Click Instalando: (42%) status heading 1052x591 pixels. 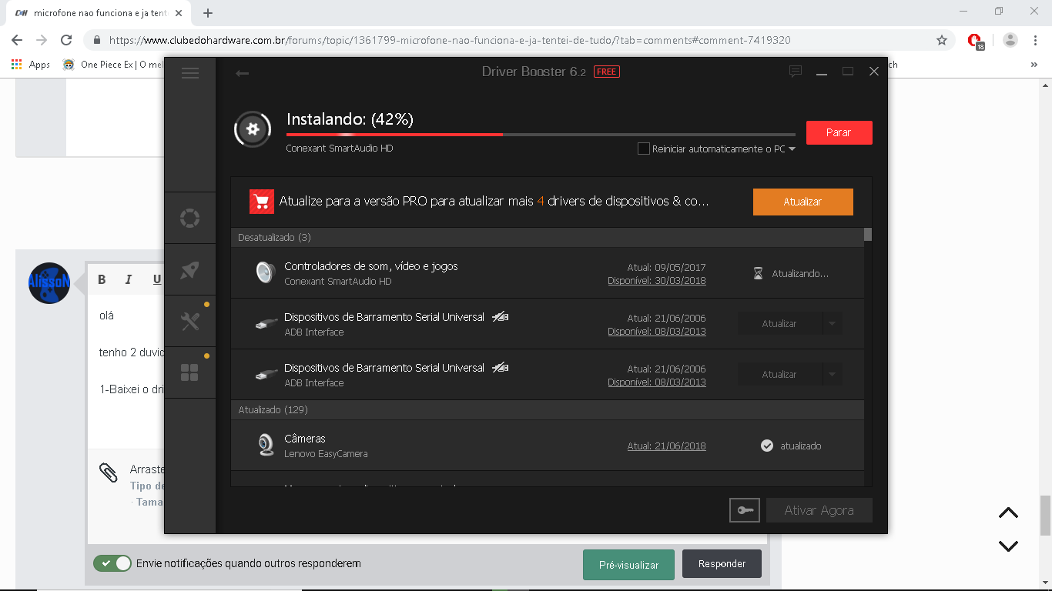(350, 119)
